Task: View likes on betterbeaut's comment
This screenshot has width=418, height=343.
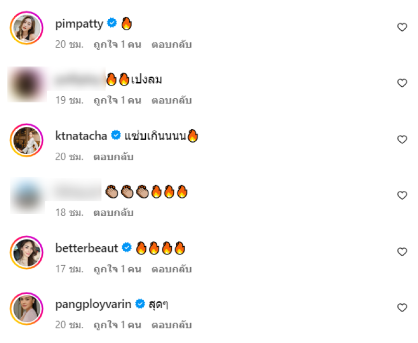Action: [117, 269]
